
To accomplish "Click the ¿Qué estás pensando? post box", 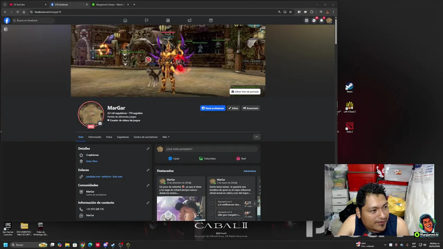I will (211, 149).
